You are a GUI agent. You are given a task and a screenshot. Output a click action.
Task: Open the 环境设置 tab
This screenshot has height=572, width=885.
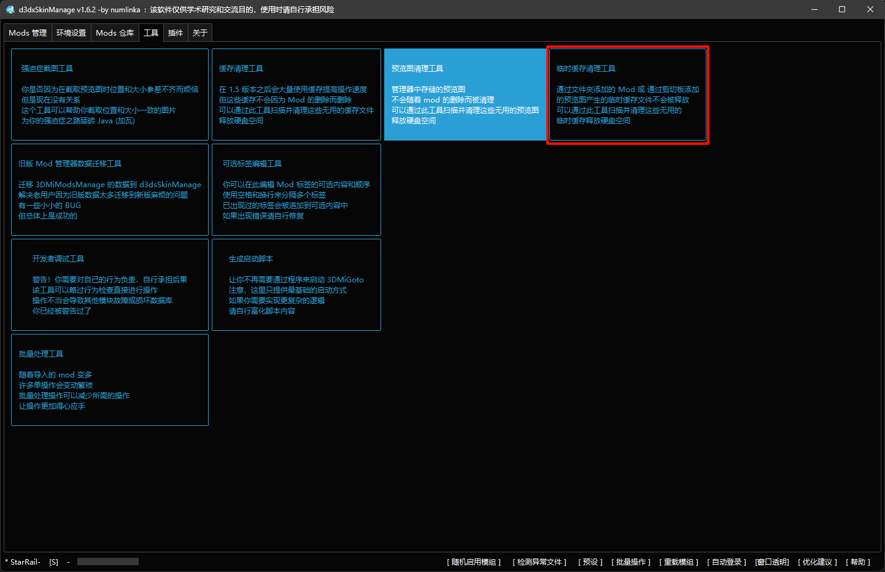(x=71, y=33)
